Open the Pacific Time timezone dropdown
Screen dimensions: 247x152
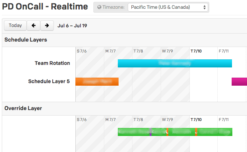click(168, 7)
